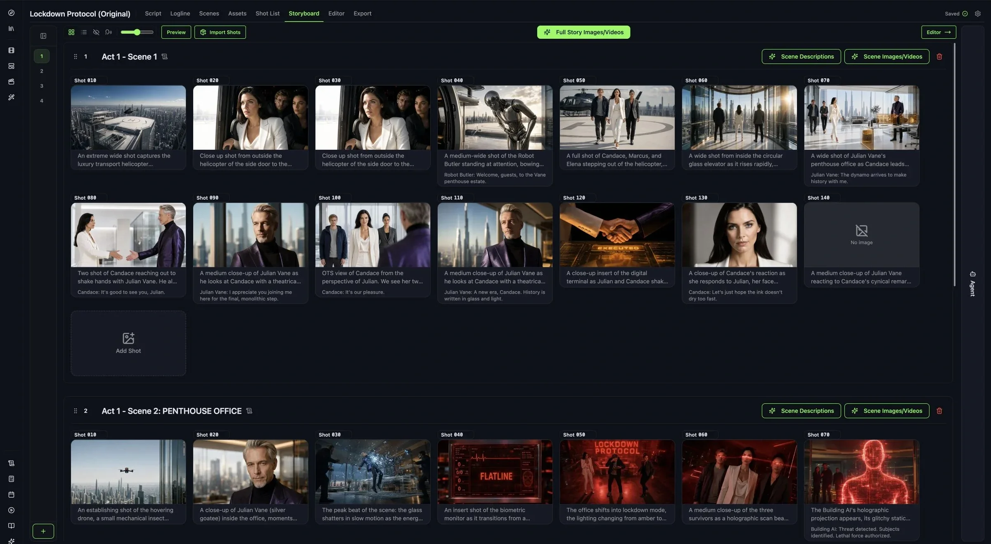
Task: Click the page scrollbar beside the storyboard
Action: point(954,165)
